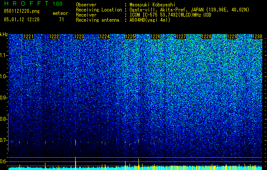Viewport: 267px width, 170px height.
Task: Click the tallest yellow spike below 1223
Action: click(x=75, y=163)
